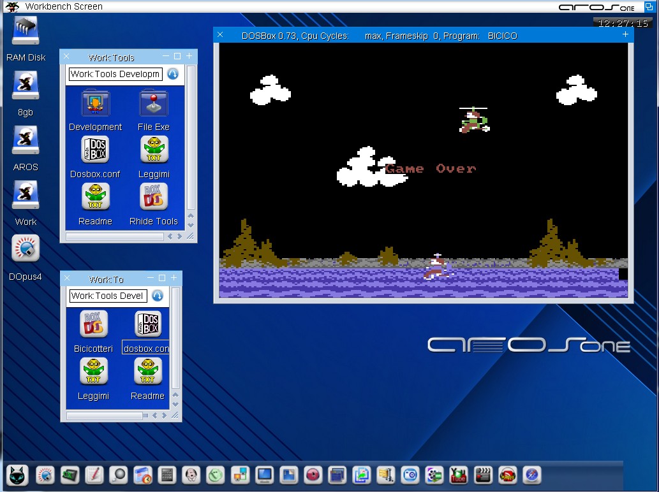The height and width of the screenshot is (492, 659).
Task: Open the dog face icon in dock
Action: click(x=191, y=475)
